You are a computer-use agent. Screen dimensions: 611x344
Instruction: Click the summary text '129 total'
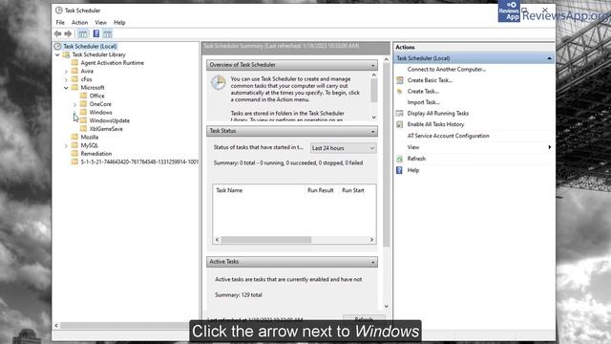click(x=252, y=295)
